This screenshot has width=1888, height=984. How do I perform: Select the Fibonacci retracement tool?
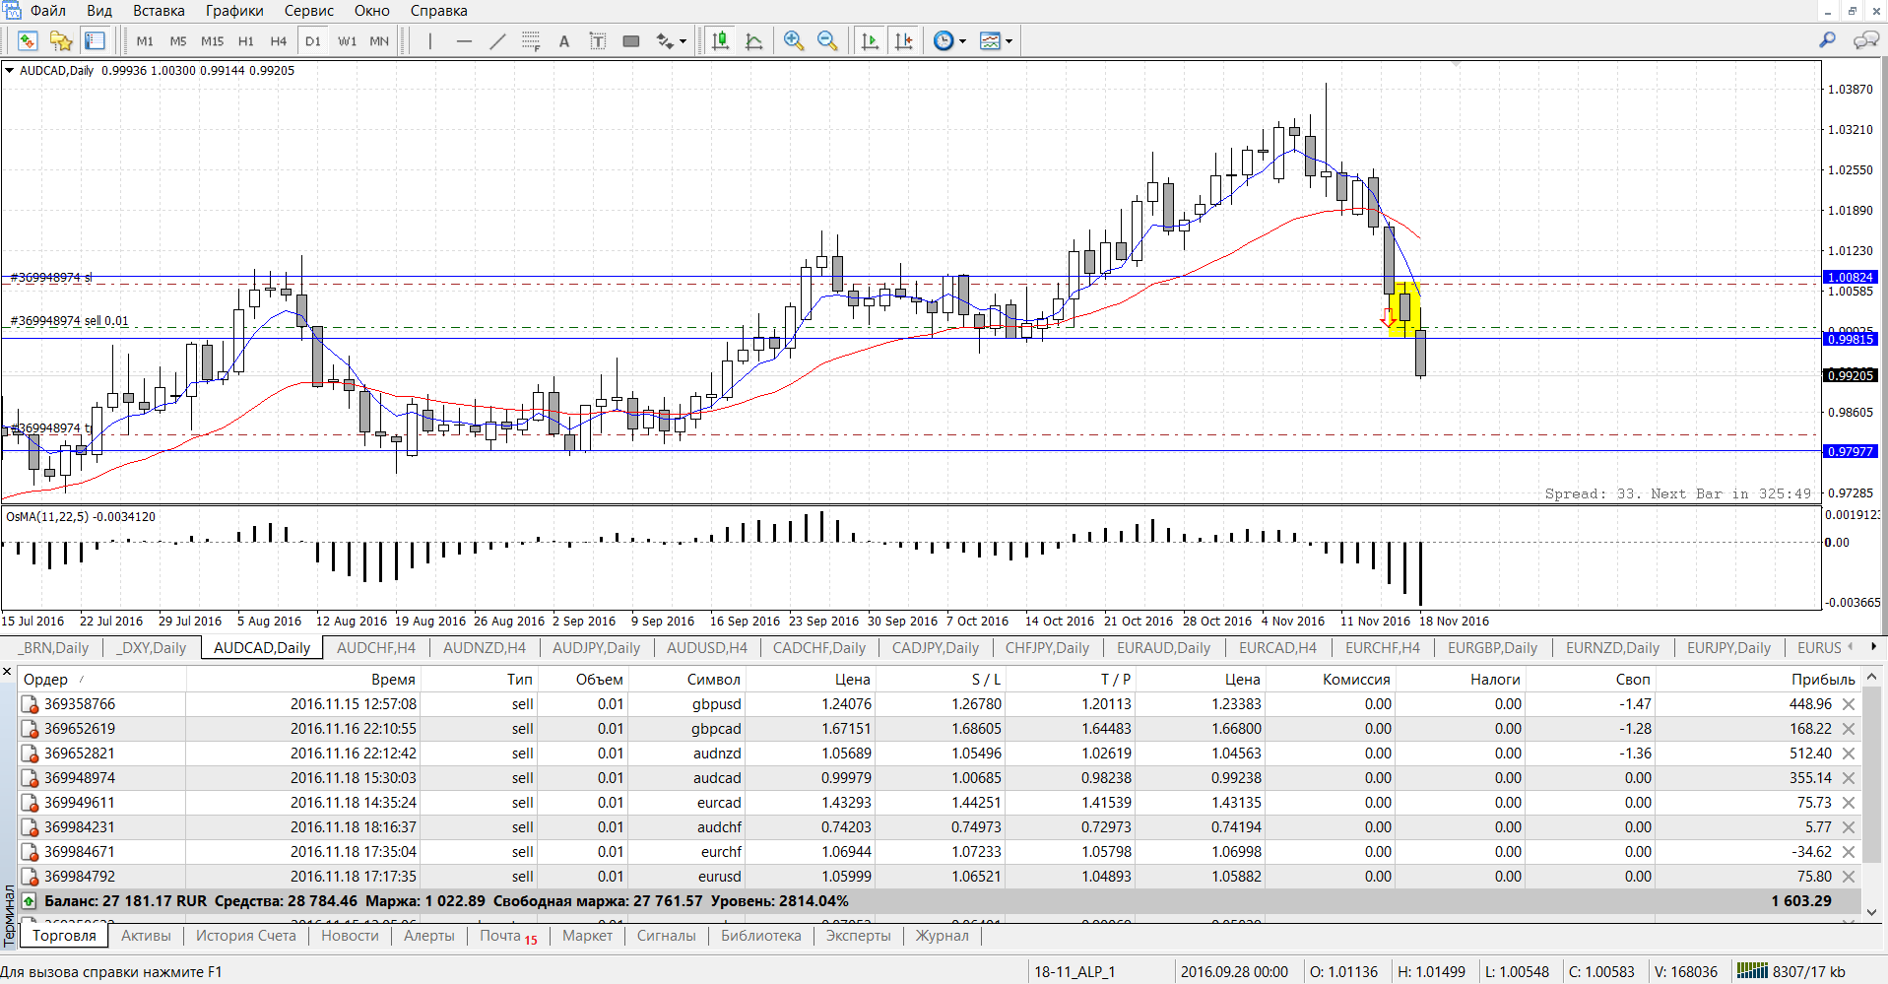531,40
